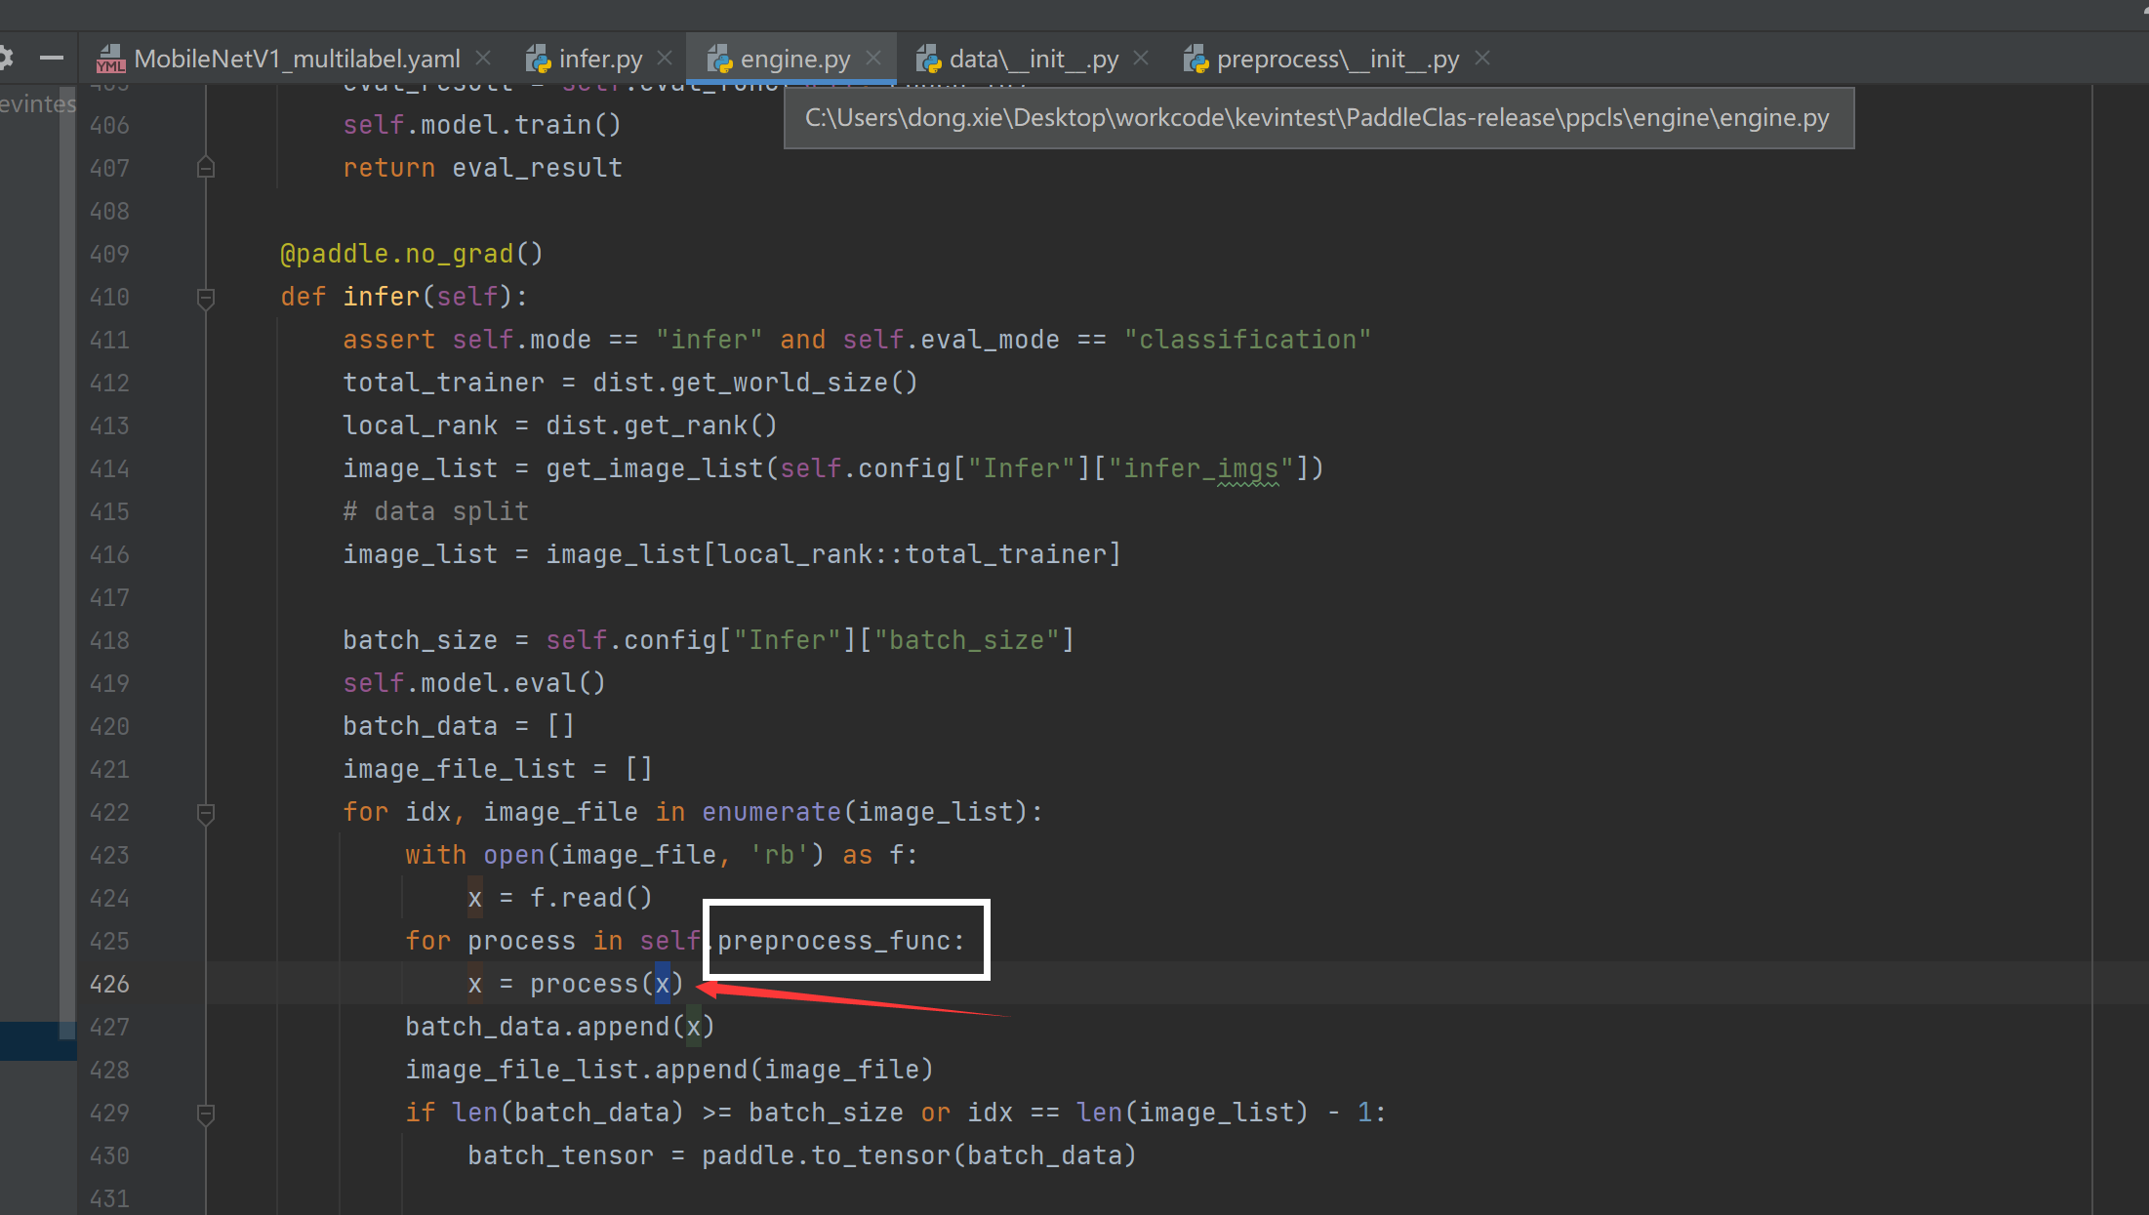This screenshot has width=2149, height=1215.
Task: Click the engine.py file path tooltip
Action: tap(1318, 118)
